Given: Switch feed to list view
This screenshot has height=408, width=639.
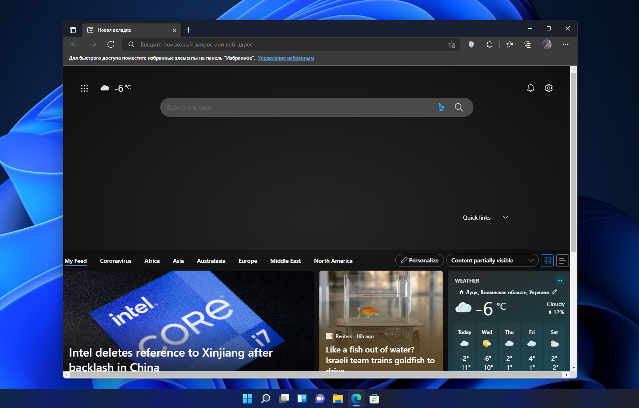Looking at the screenshot, I should click(x=562, y=260).
